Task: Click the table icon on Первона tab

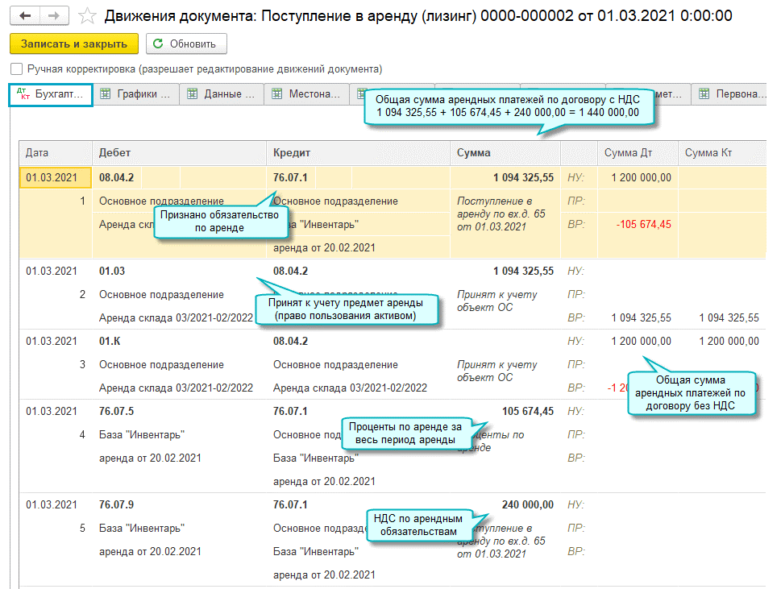Action: [704, 94]
